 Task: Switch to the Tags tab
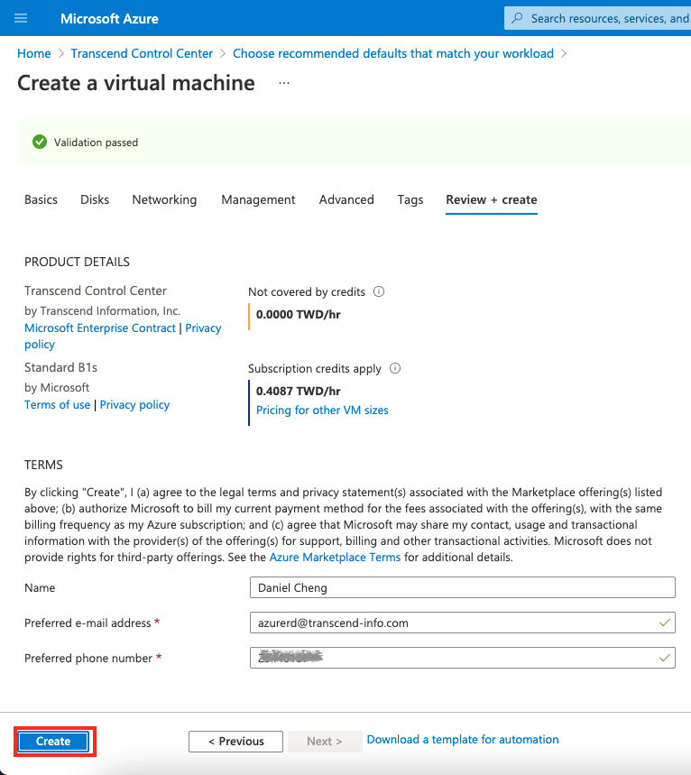tap(410, 199)
